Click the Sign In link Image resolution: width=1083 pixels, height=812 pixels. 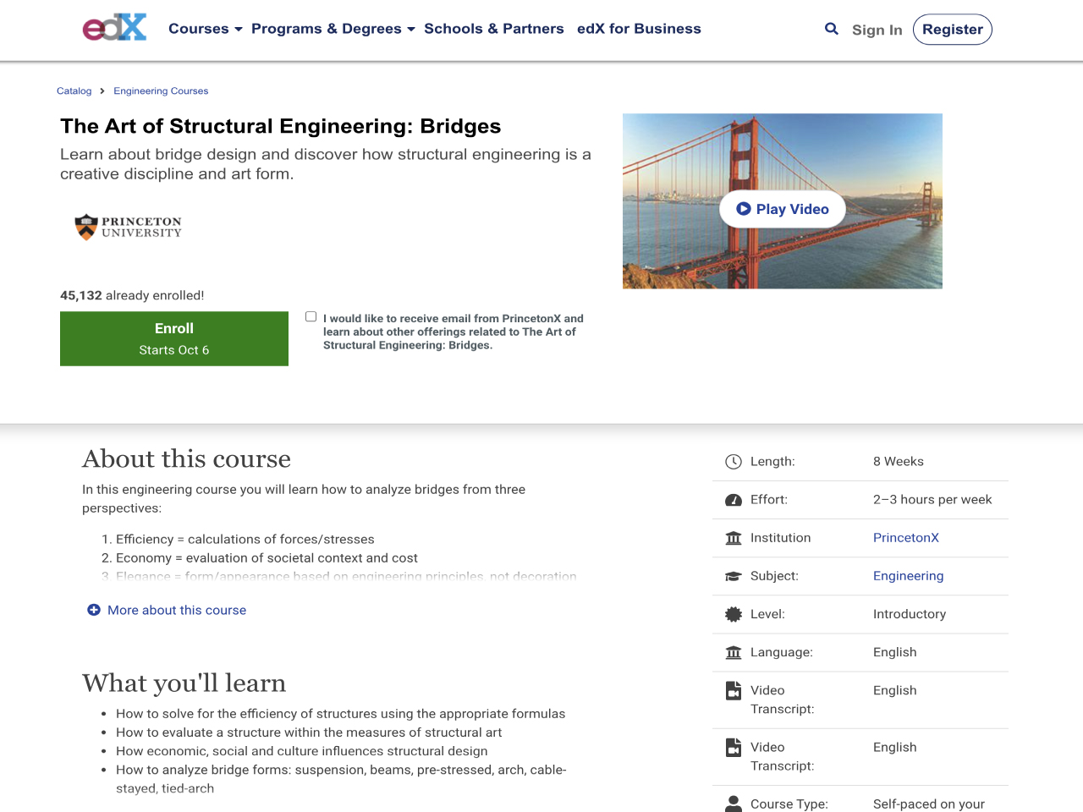877,30
